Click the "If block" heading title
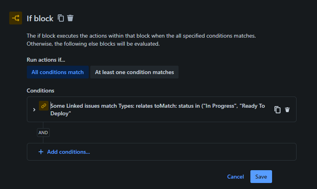 pos(40,18)
